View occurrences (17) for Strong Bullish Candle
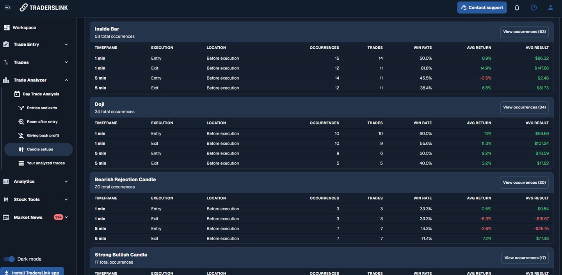The image size is (562, 275). click(525, 258)
